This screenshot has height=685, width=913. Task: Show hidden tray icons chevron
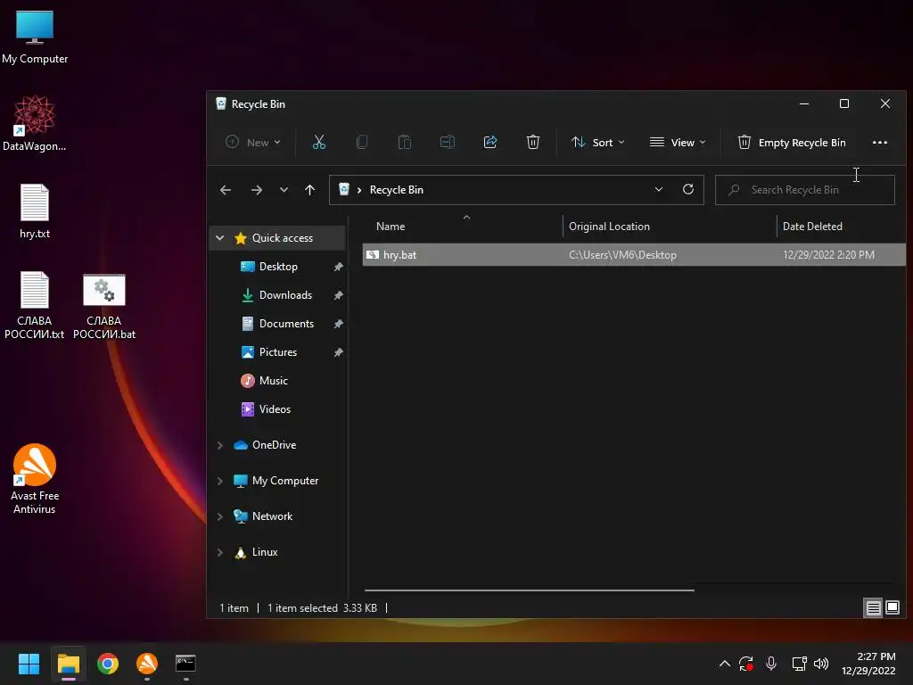pyautogui.click(x=724, y=664)
